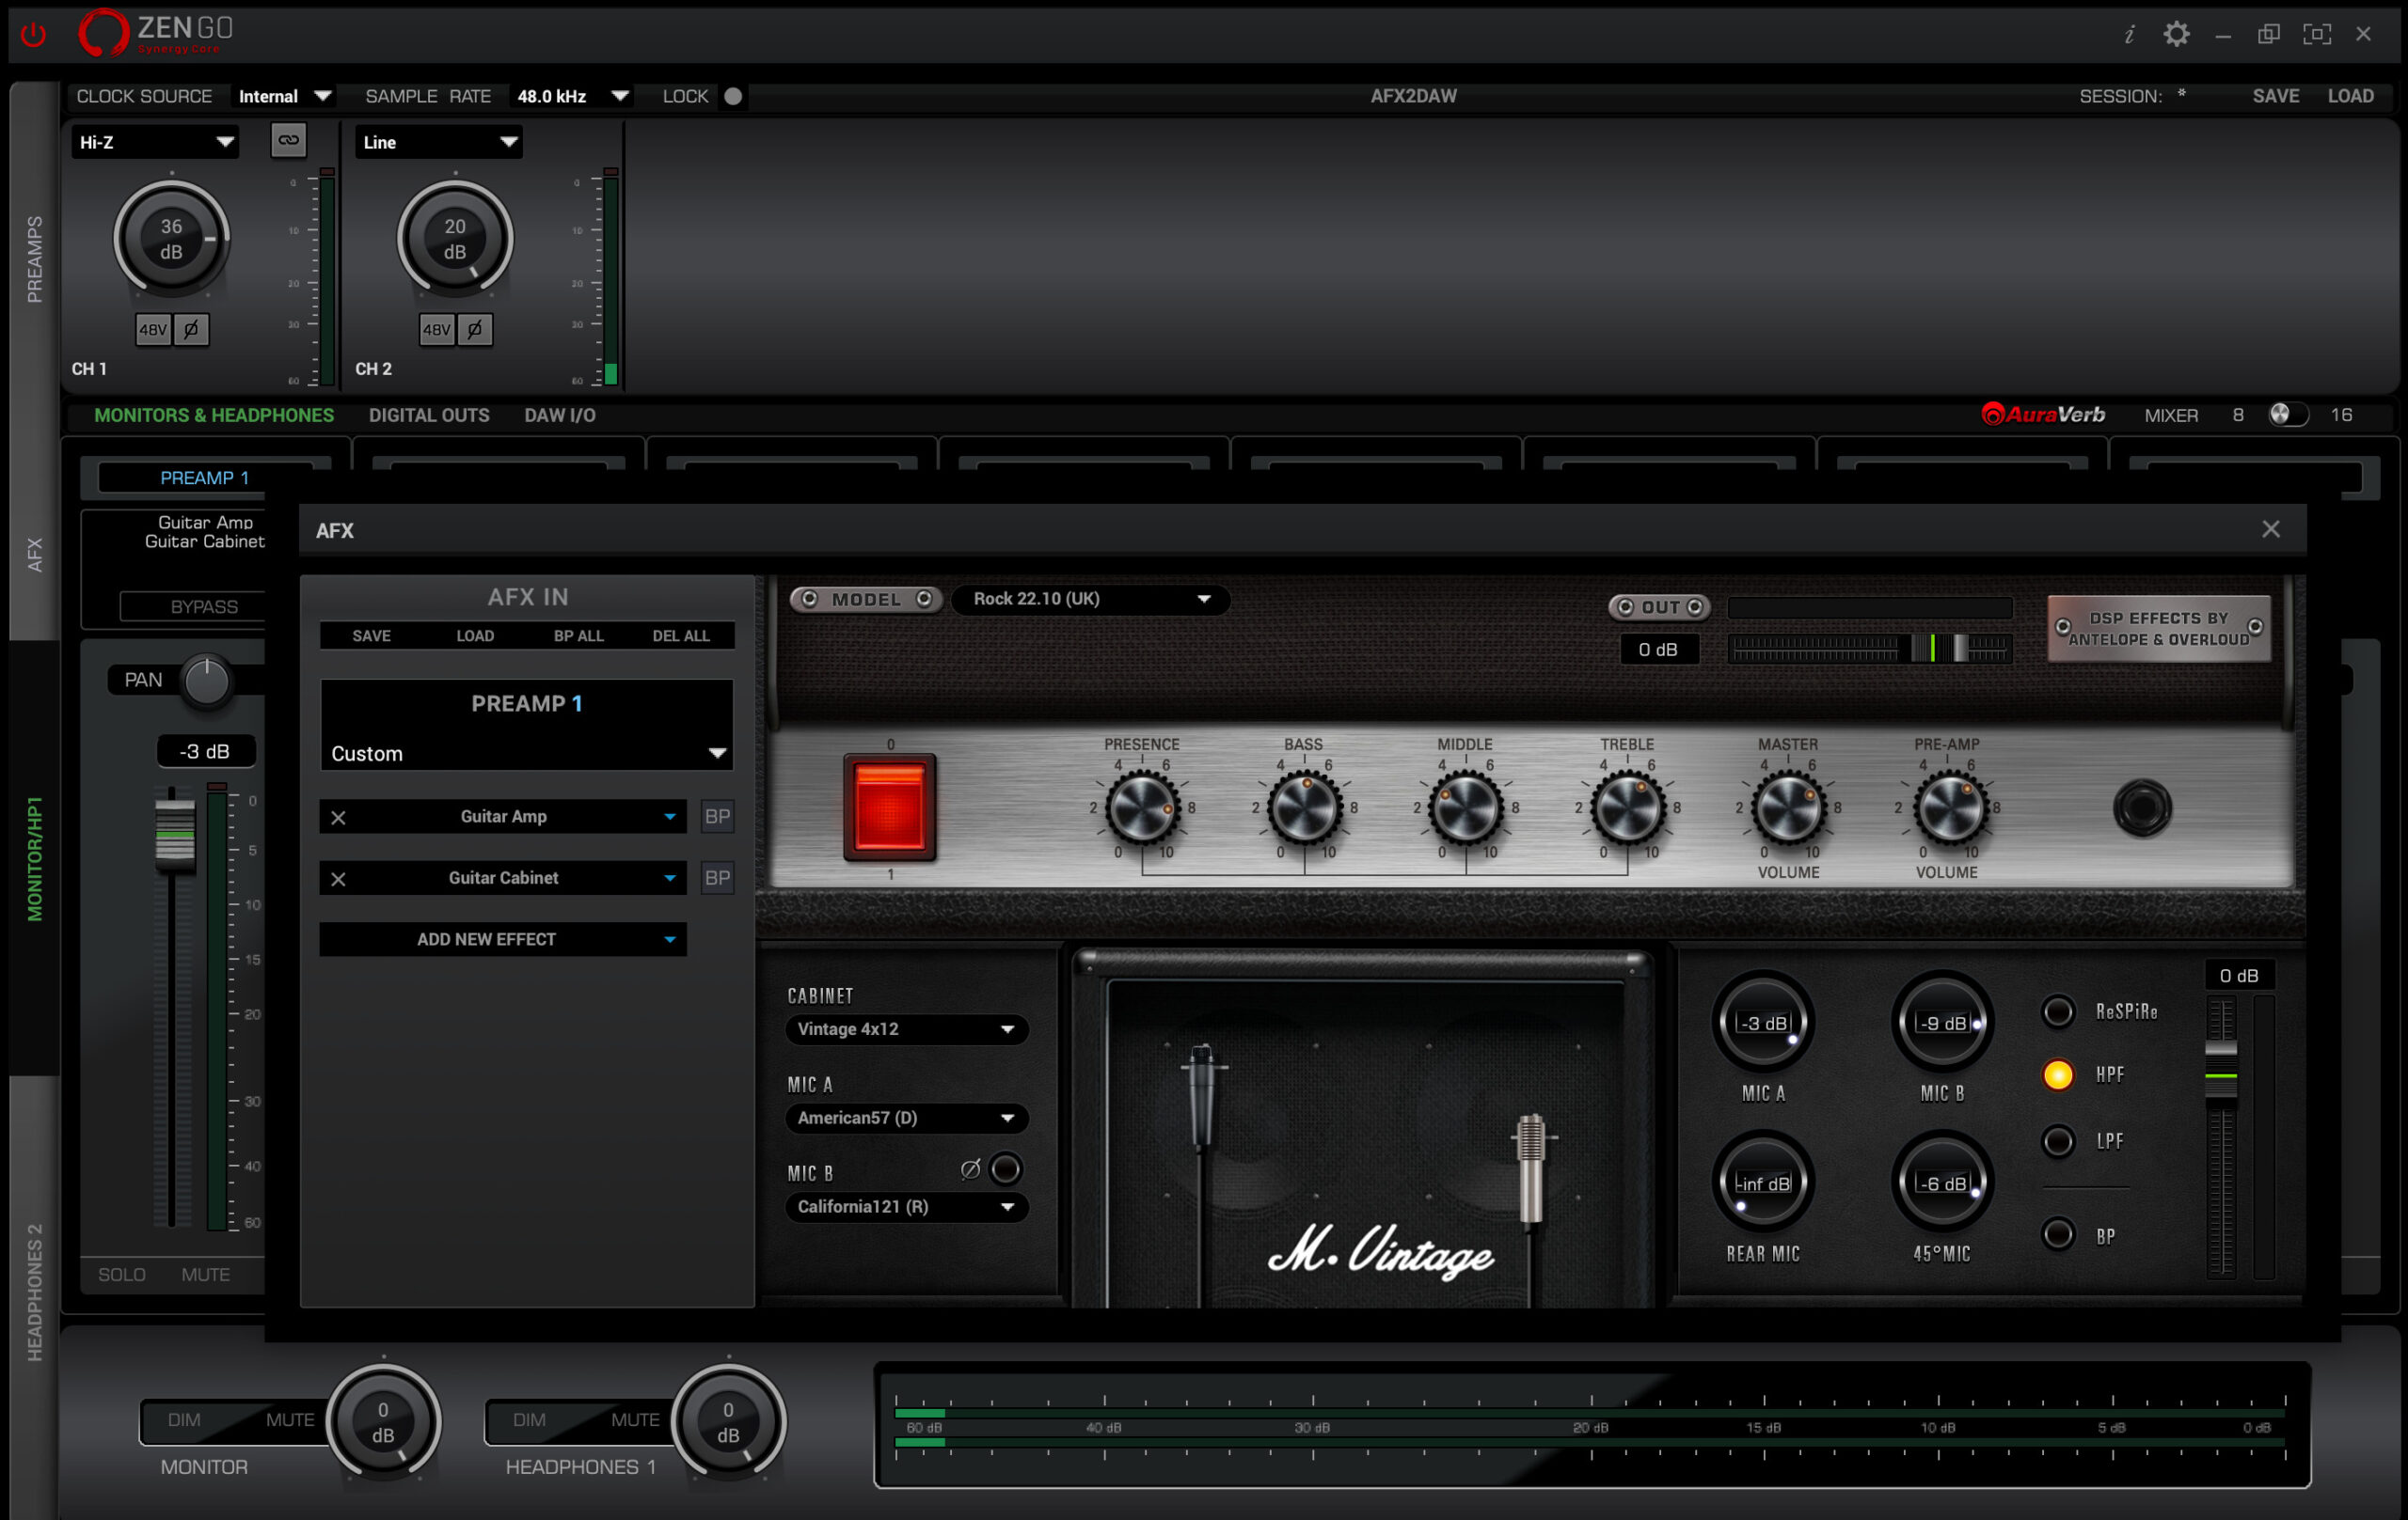
Task: Click the MIDDLE knob
Action: coord(1465,807)
